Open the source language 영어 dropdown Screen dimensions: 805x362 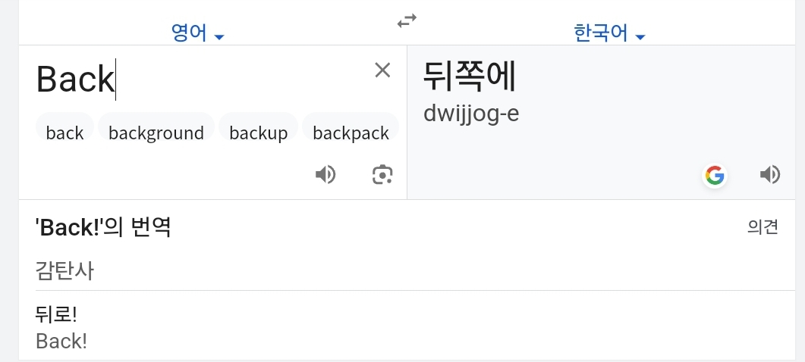pos(197,34)
